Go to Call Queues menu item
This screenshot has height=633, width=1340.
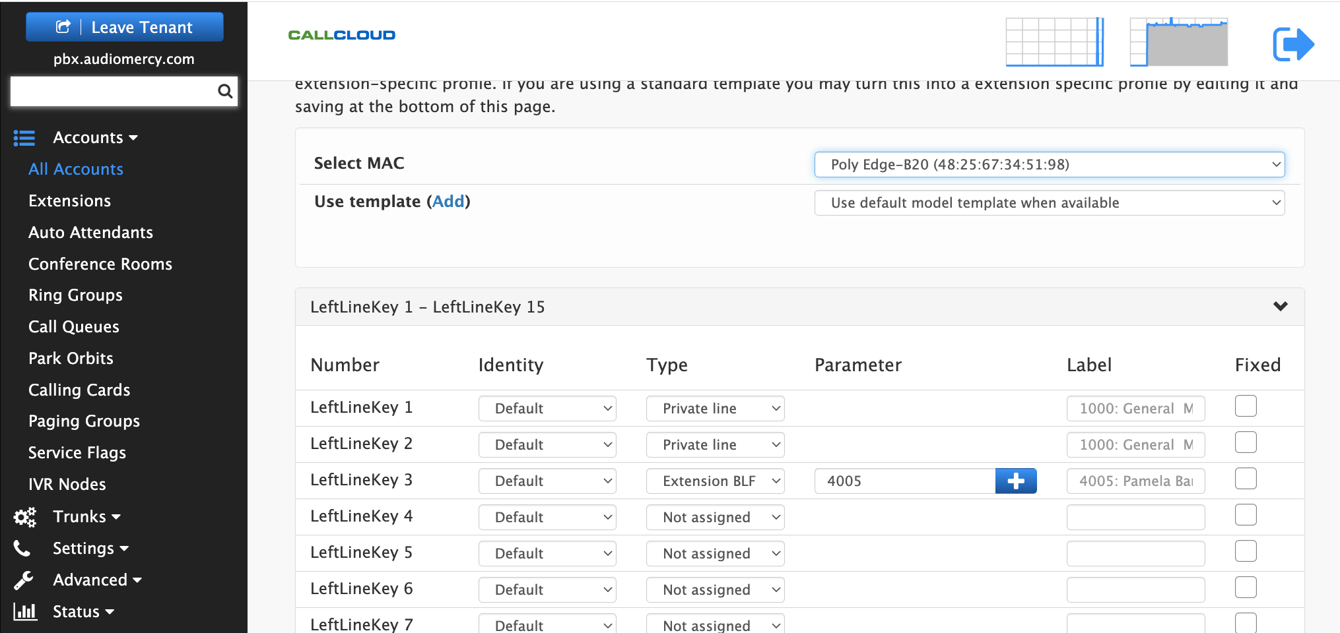[x=74, y=327]
